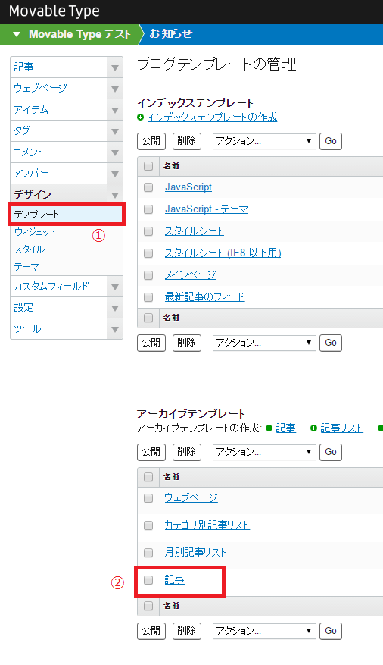Open アクション dropdown below archive templates list

tap(264, 631)
